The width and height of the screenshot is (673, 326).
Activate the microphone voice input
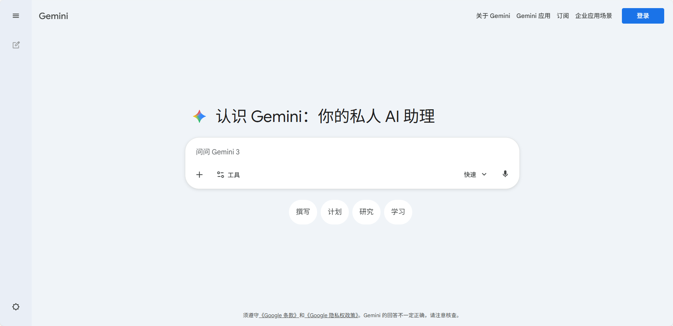pos(505,174)
